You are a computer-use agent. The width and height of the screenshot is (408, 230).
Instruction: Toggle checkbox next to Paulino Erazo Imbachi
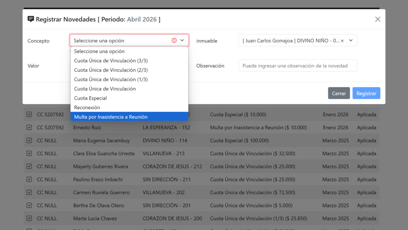coord(29,179)
